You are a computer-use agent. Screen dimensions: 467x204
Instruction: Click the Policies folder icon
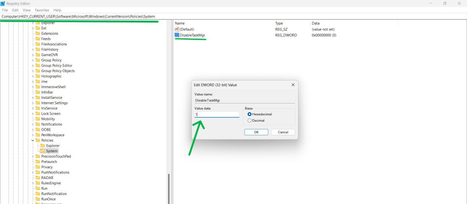(x=37, y=140)
